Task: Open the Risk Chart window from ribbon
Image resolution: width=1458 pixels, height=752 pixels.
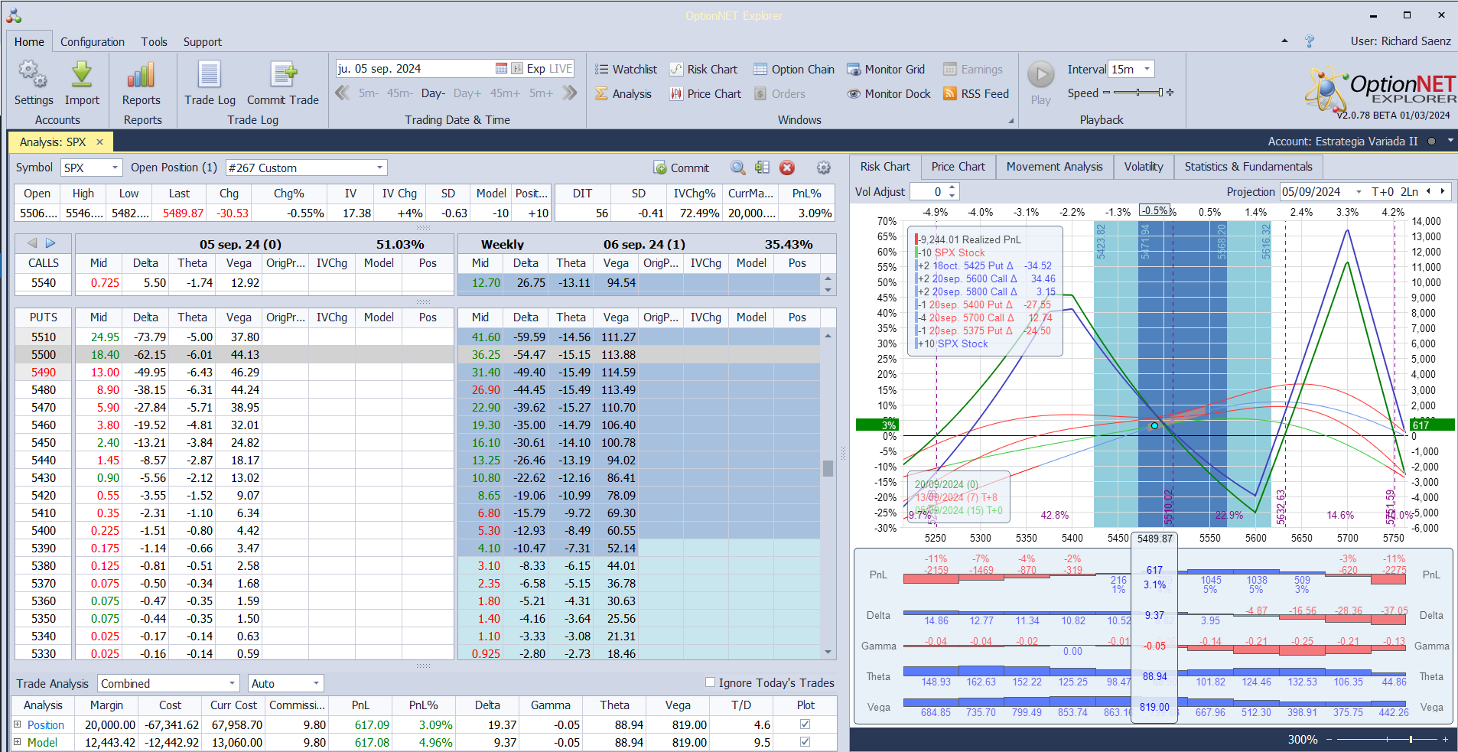Action: (x=704, y=70)
